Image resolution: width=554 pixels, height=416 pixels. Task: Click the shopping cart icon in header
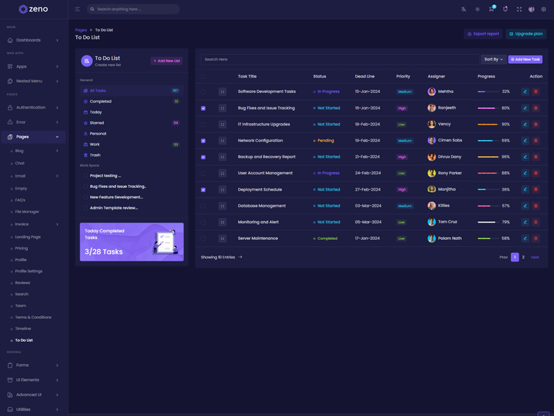(x=491, y=9)
